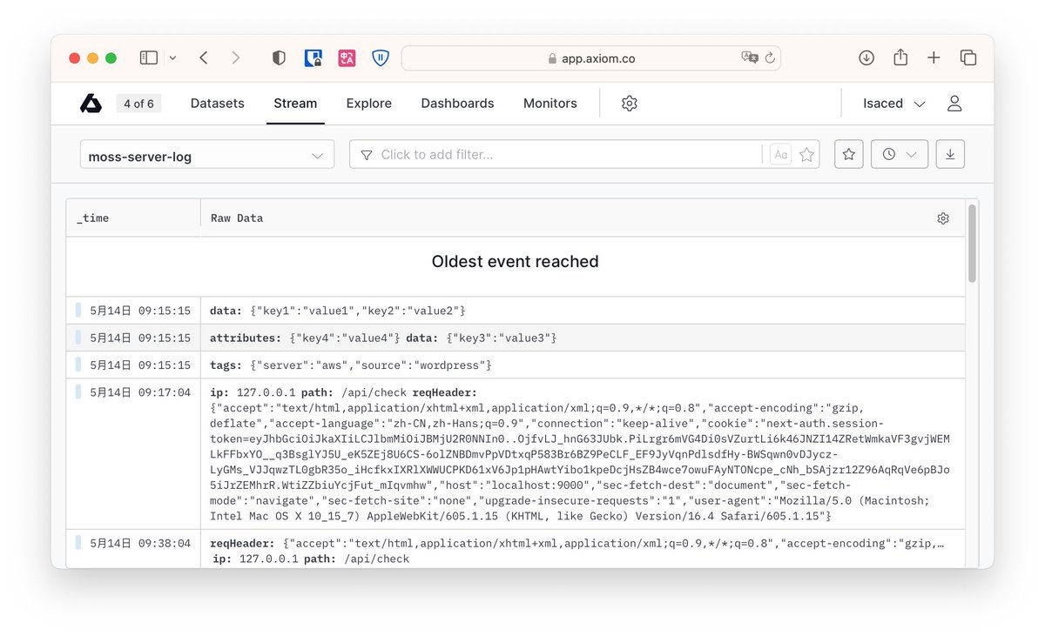
Task: Click the vertical scrollbar thumb
Action: point(973,244)
